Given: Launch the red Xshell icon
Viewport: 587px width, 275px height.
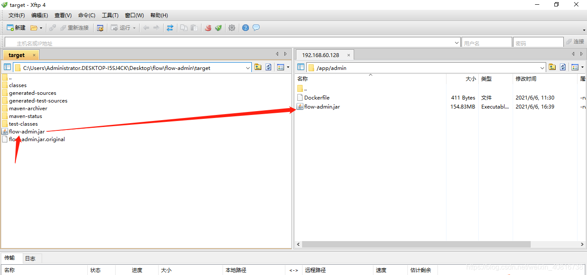Looking at the screenshot, I should [208, 28].
